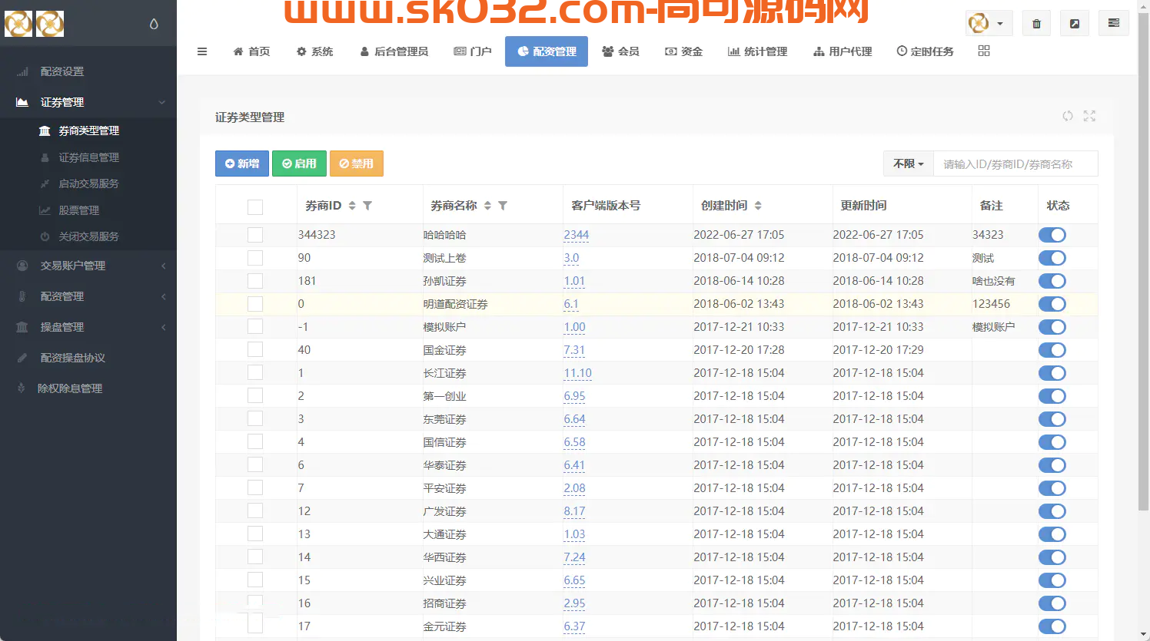This screenshot has height=641, width=1150.
Task: Open the user avatar dropdown
Action: tap(989, 23)
